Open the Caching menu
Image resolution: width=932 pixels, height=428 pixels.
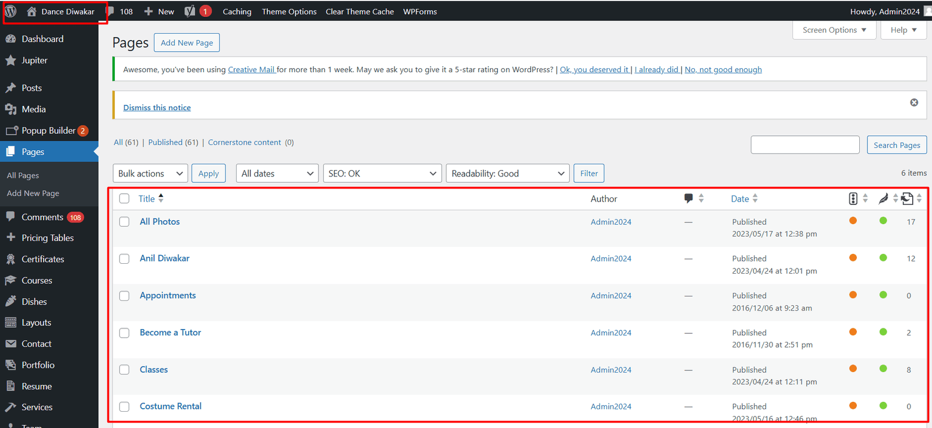(x=237, y=11)
